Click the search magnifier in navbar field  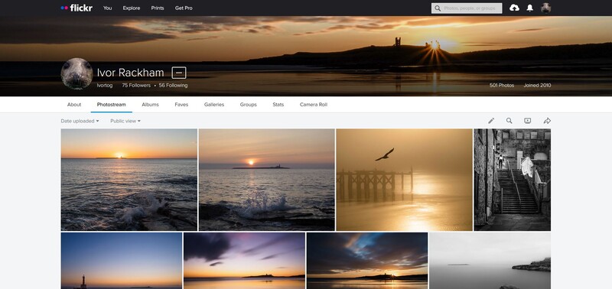pos(438,8)
